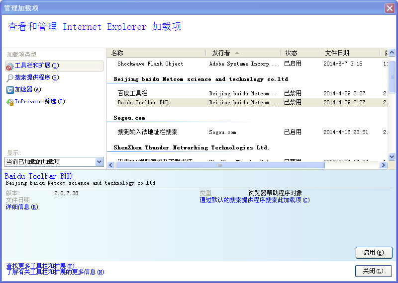The width and height of the screenshot is (398, 283).
Task: Click the Search Providers magnifier icon
Action: coord(9,78)
